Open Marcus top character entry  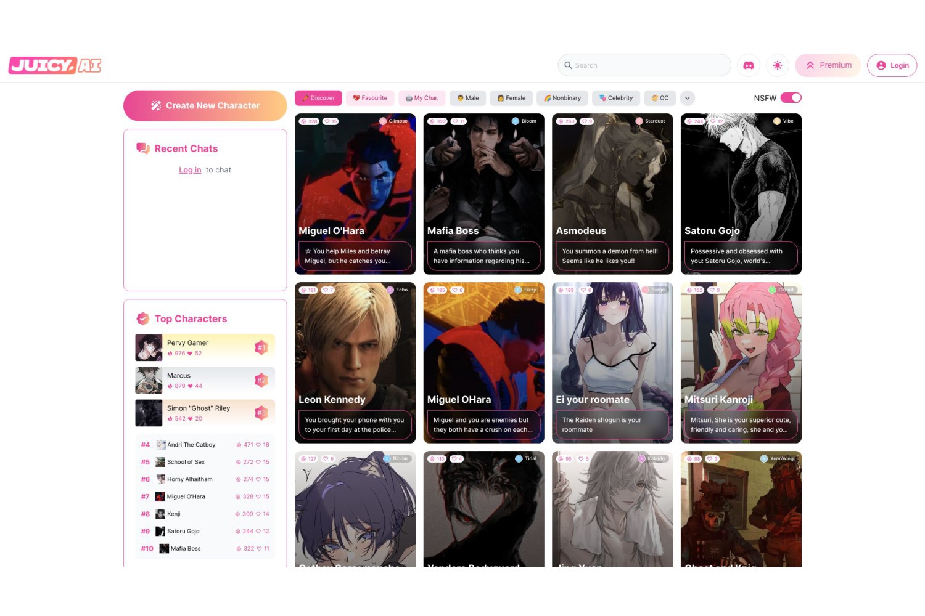205,380
